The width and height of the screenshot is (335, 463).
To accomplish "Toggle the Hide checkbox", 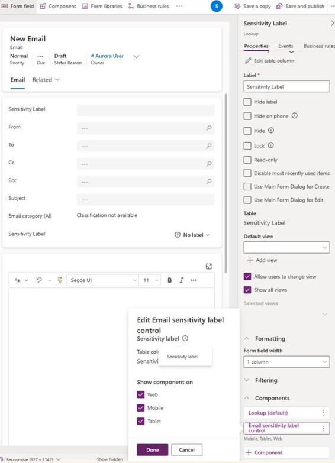I will point(247,131).
